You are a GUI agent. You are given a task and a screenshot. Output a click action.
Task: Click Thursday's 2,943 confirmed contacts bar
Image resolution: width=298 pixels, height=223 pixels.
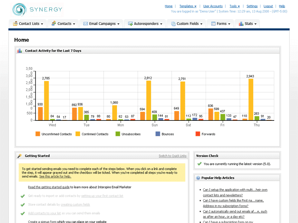251,99
